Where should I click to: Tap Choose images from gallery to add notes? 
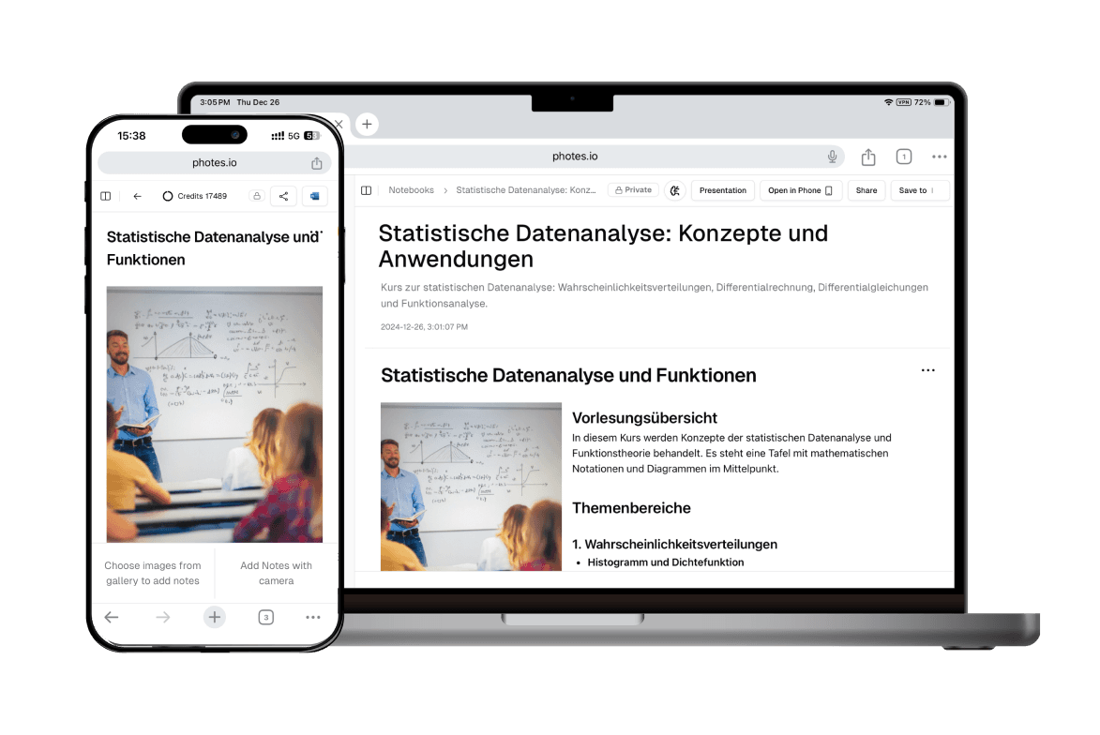tap(153, 573)
